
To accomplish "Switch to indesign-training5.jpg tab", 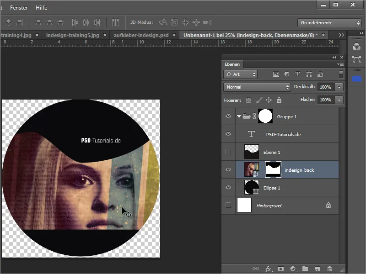I will [x=73, y=35].
